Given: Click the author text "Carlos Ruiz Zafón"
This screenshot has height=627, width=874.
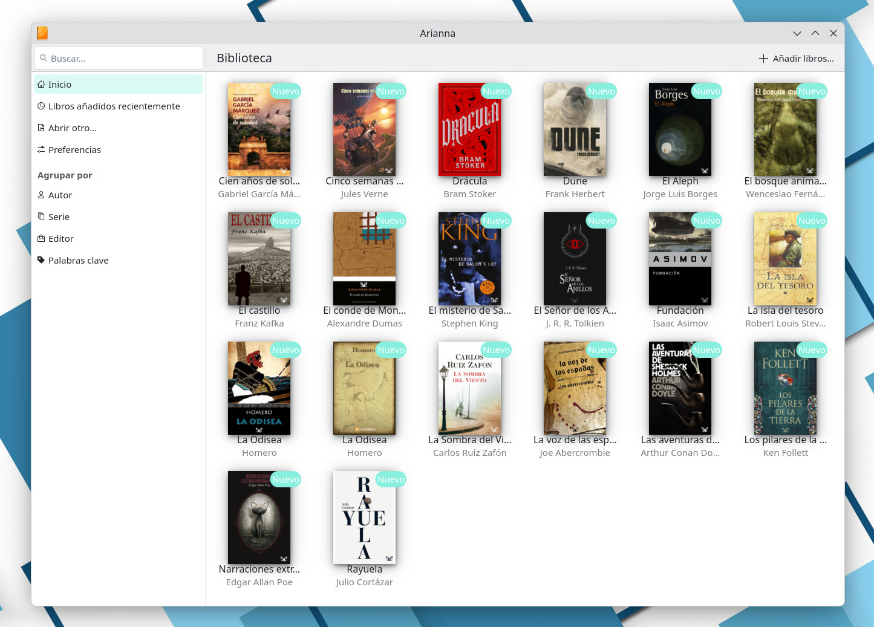Looking at the screenshot, I should (469, 453).
